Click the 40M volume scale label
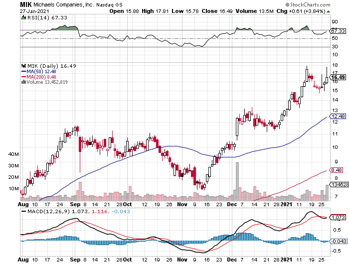 (13, 154)
